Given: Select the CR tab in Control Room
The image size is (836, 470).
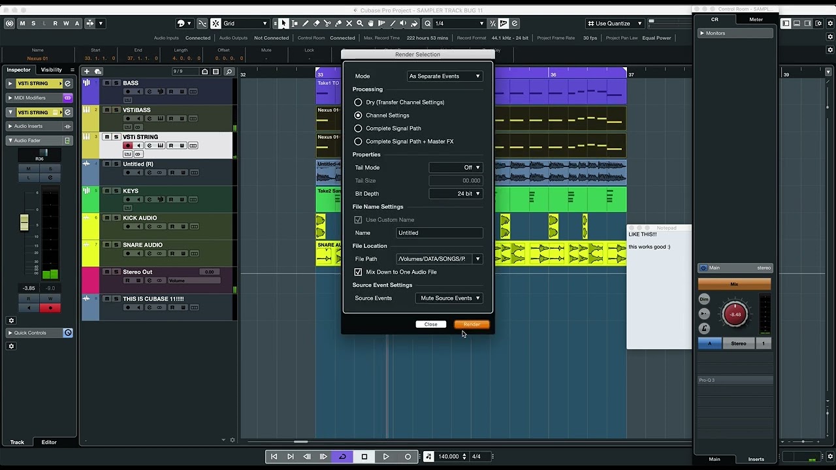Looking at the screenshot, I should tap(715, 20).
